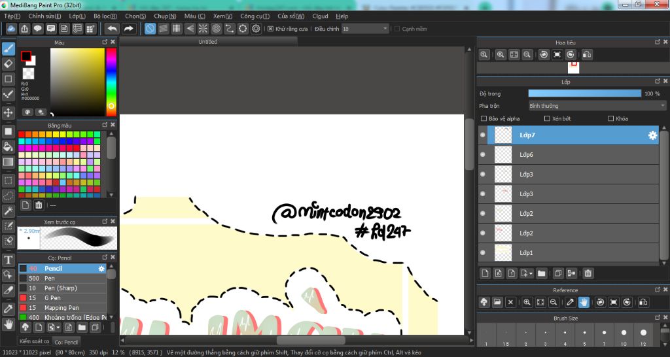This screenshot has width=670, height=357.
Task: Select the Pen (Sharp) brush
Action: tap(62, 288)
